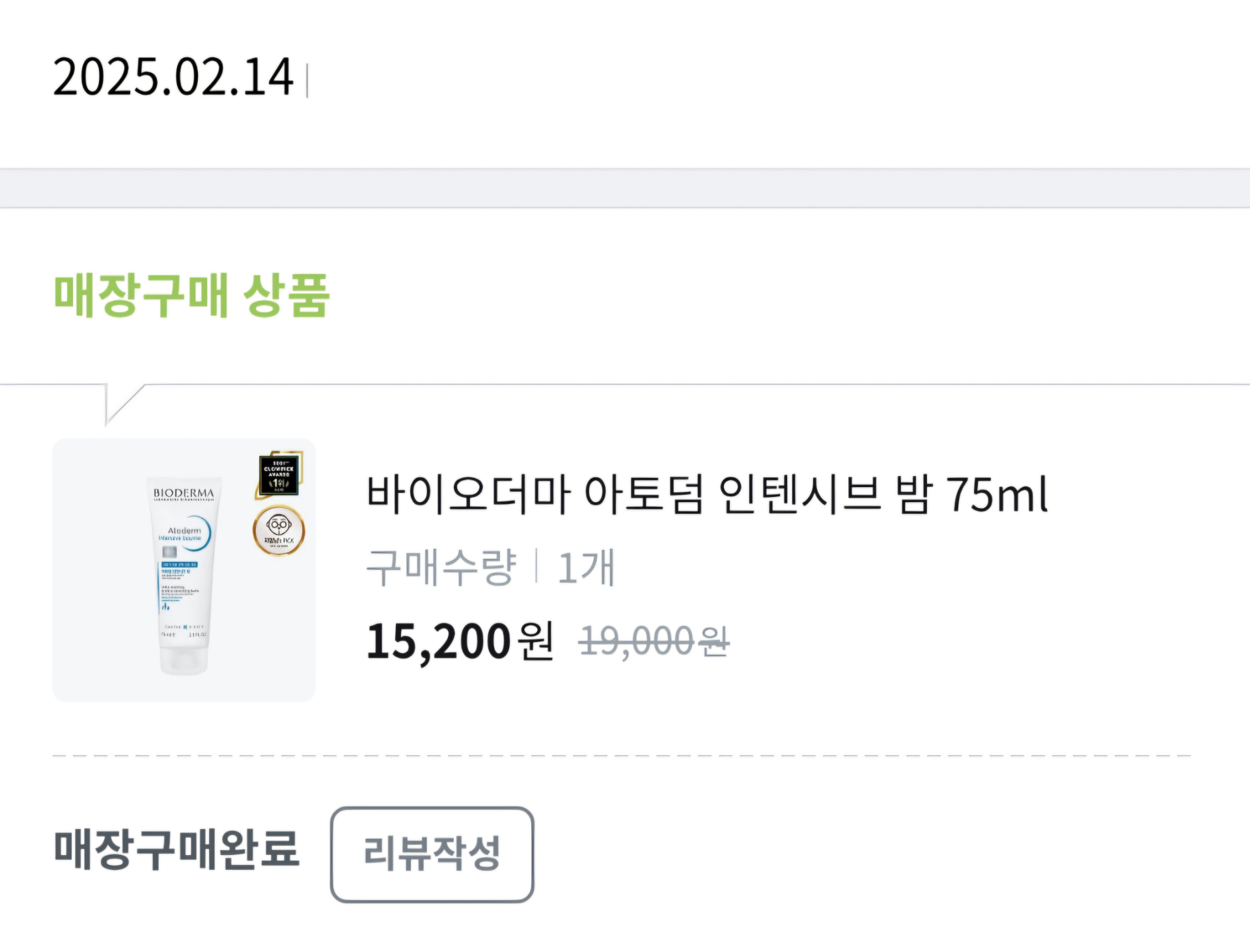The width and height of the screenshot is (1250, 943).
Task: Click the 15,200원 sale price
Action: (460, 641)
